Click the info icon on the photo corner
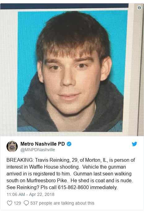 [139, 8]
